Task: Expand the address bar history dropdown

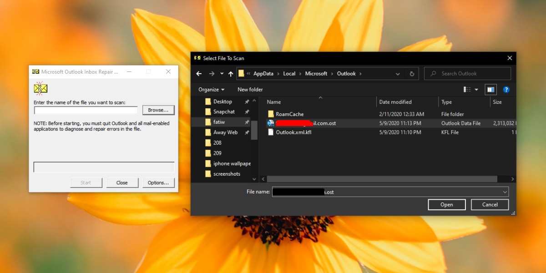Action: 398,74
